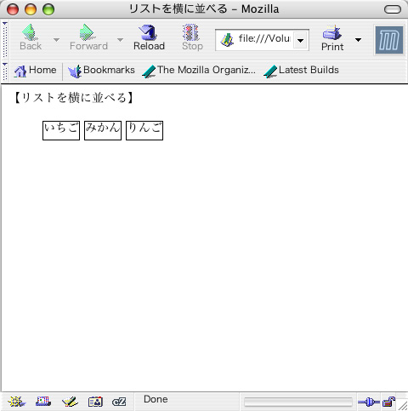Screen dimensions: 408x411
Task: Collapse the personal toolbar grippy
Action: click(5, 71)
